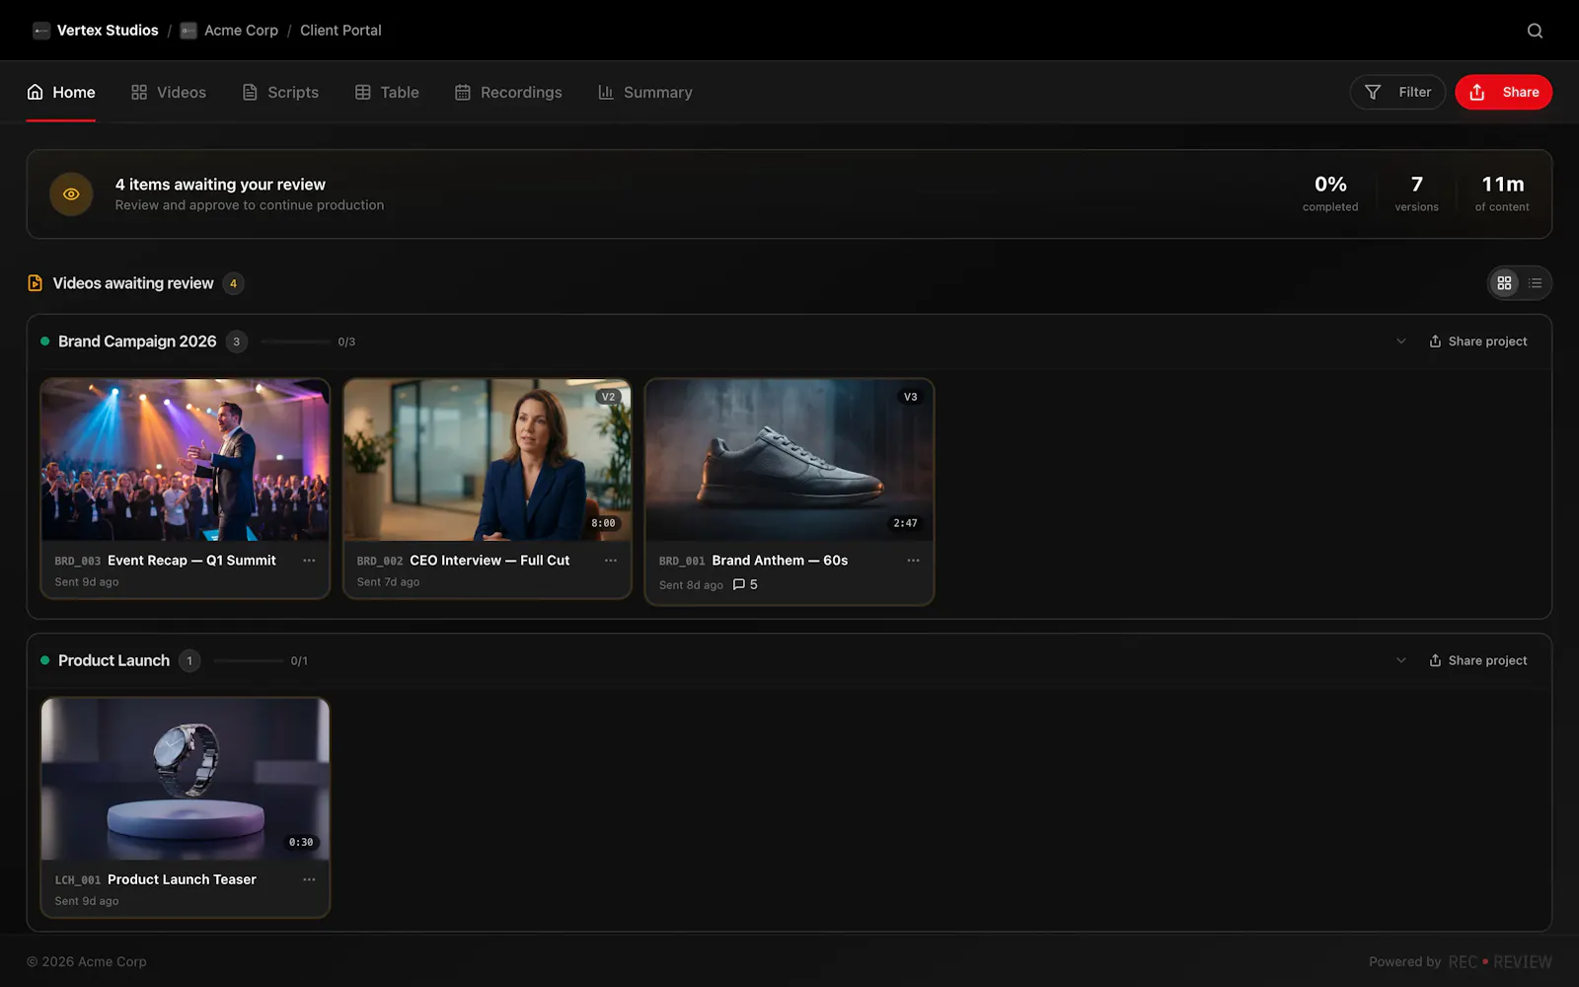Click green status dot of Product Launch

(44, 660)
